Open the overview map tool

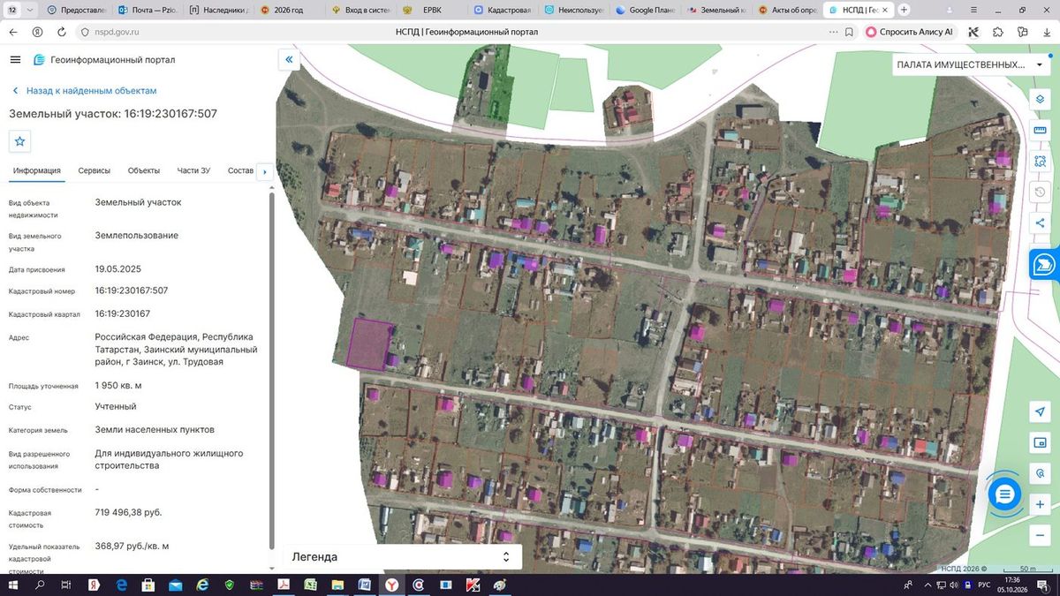pyautogui.click(x=1040, y=442)
